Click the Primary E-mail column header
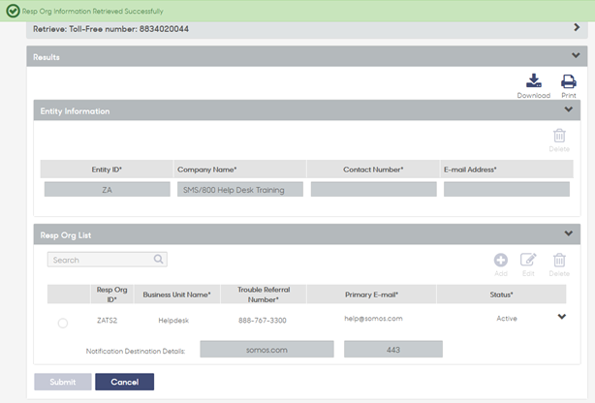Screen dimensions: 595x403 coord(371,294)
